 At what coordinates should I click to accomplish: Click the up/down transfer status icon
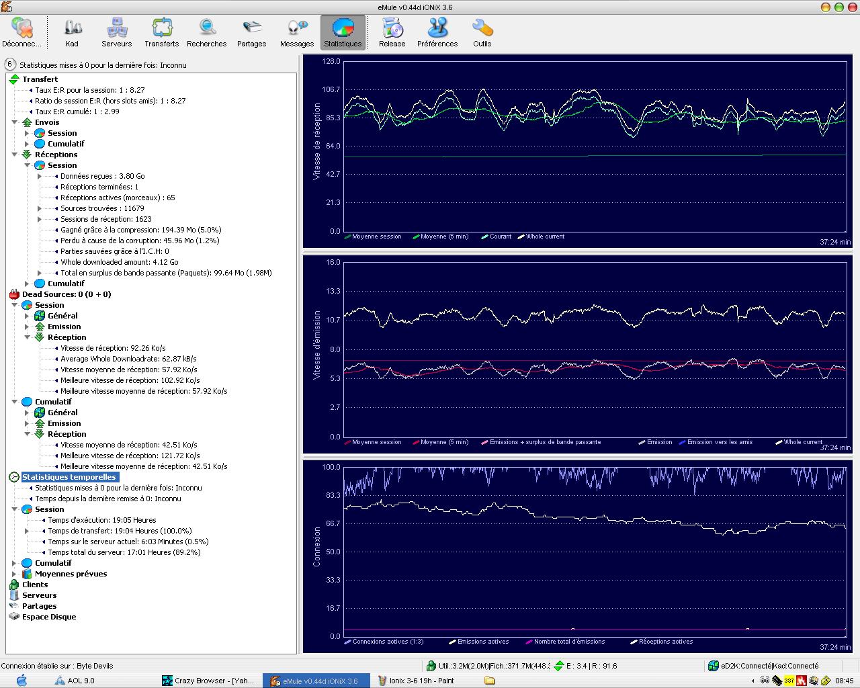pos(558,666)
